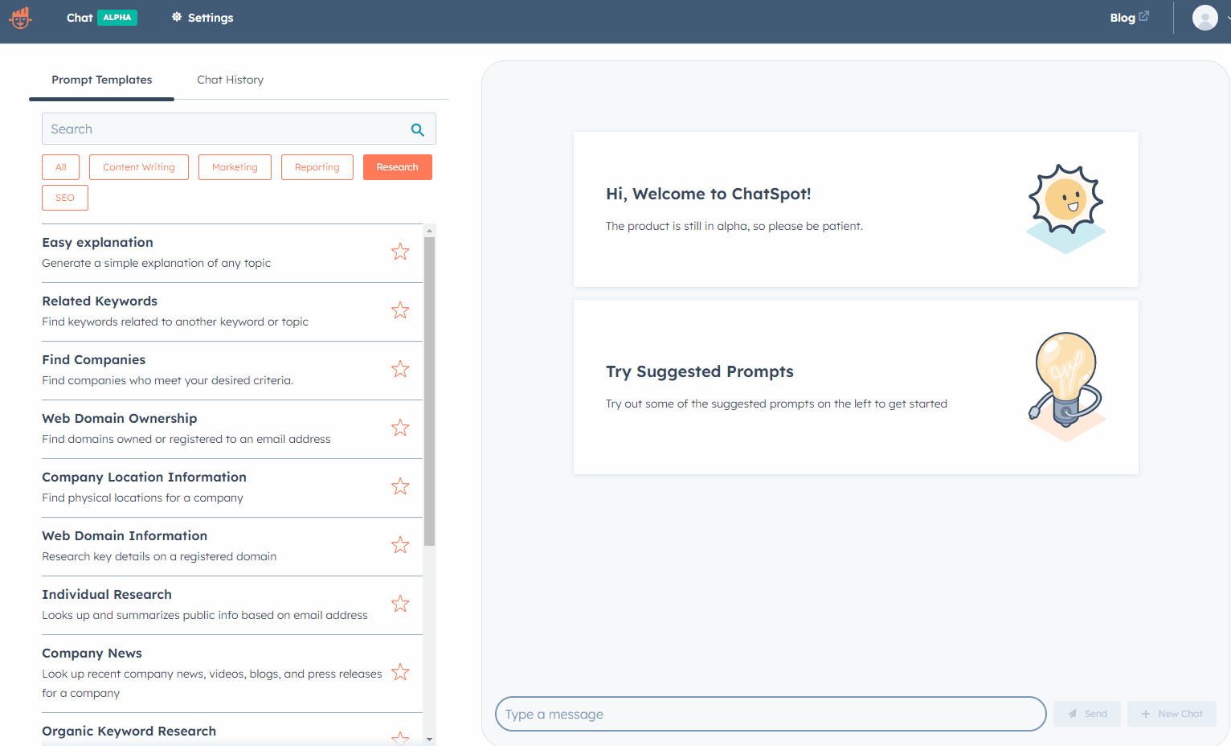Click the ChatSpot logo icon
This screenshot has width=1231, height=746.
(x=20, y=18)
